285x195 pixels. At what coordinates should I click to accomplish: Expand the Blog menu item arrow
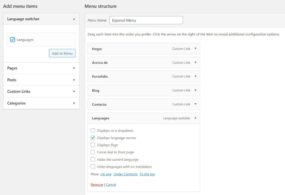coord(196,90)
